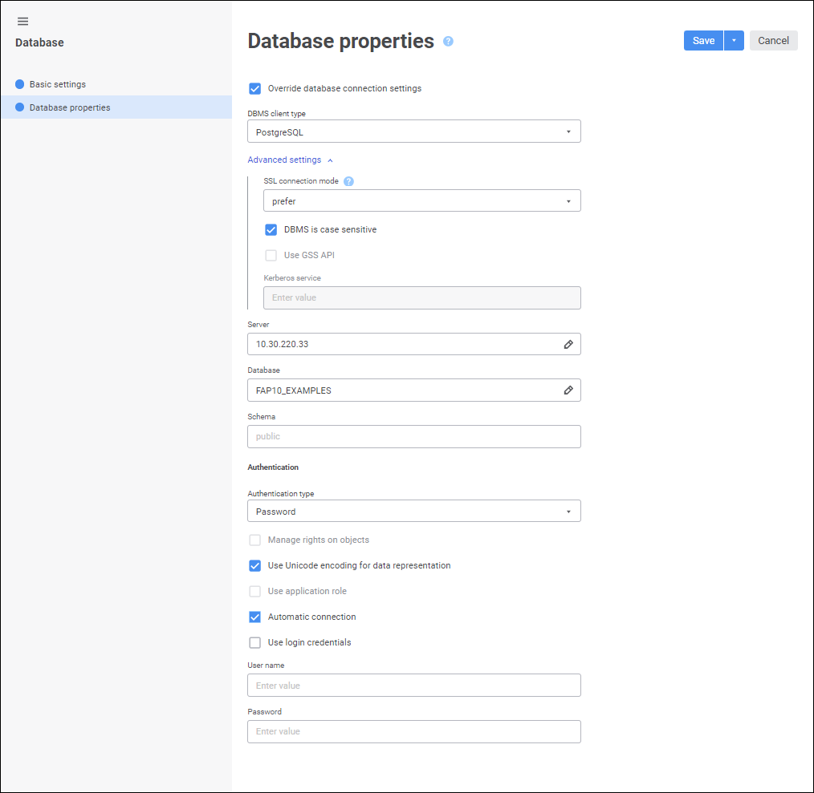The image size is (814, 793).
Task: Open the Authentication type dropdown
Action: point(413,512)
